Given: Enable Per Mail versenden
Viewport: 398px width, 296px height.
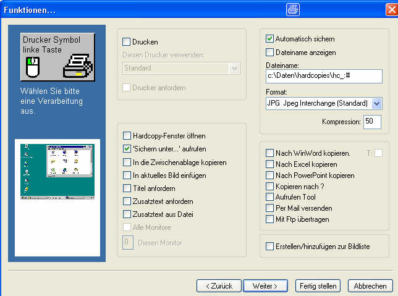Looking at the screenshot, I should [269, 208].
